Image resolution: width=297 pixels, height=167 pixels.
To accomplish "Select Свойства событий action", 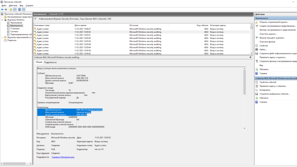I will [268, 82].
